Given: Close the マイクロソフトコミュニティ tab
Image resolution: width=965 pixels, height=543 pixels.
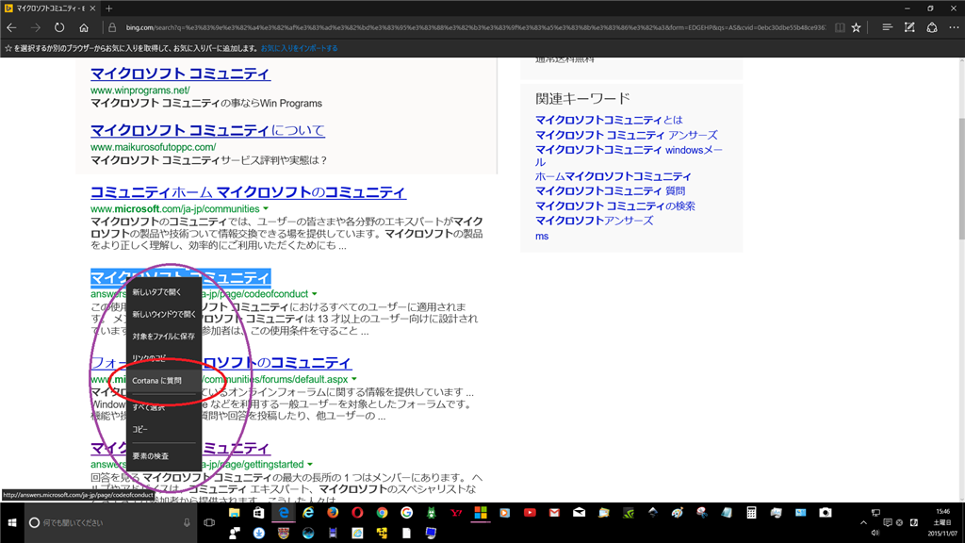Looking at the screenshot, I should click(x=92, y=8).
